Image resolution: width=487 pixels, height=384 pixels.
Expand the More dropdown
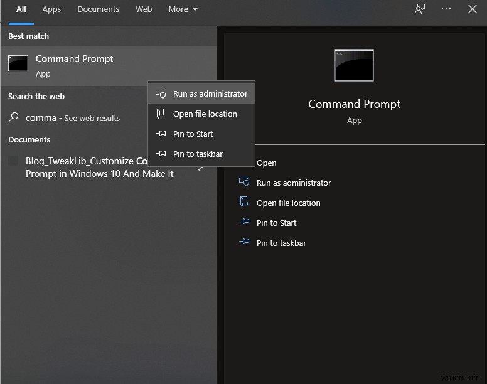click(183, 9)
